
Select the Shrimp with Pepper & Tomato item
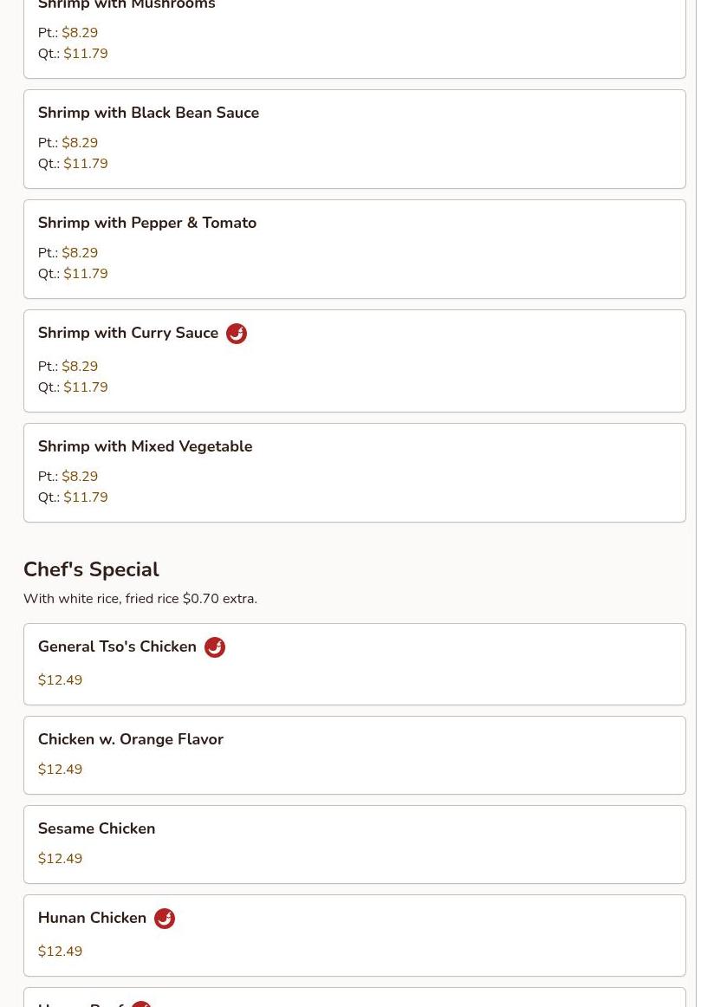(147, 223)
